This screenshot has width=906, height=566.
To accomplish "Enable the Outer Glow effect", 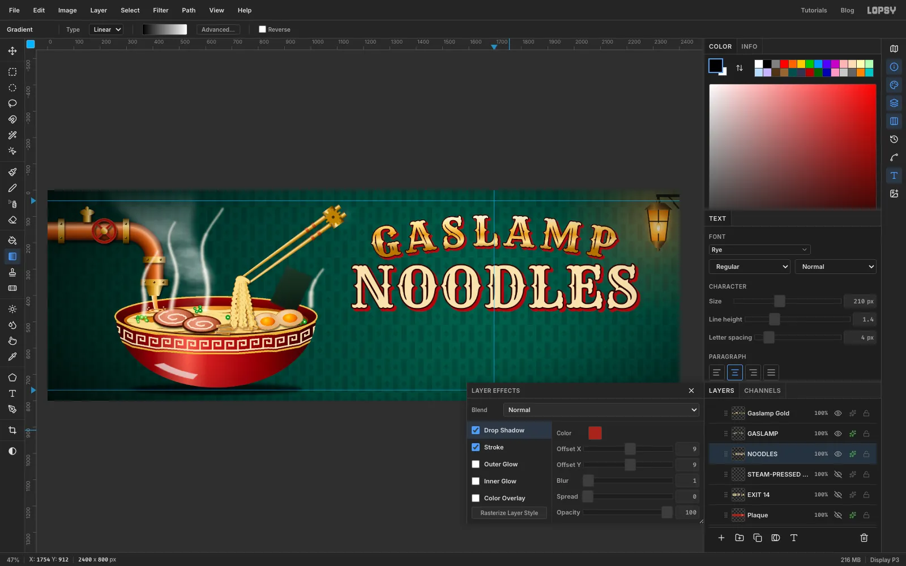I will click(476, 464).
